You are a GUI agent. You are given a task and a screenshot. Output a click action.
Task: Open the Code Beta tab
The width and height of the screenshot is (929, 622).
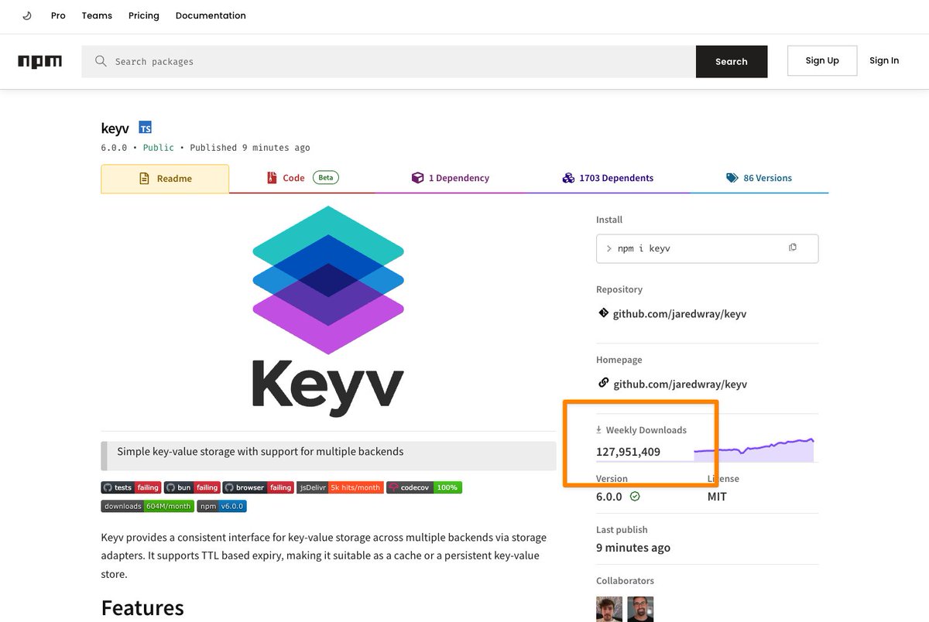coord(302,178)
